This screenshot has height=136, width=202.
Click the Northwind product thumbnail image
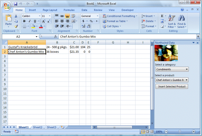(x=166, y=53)
